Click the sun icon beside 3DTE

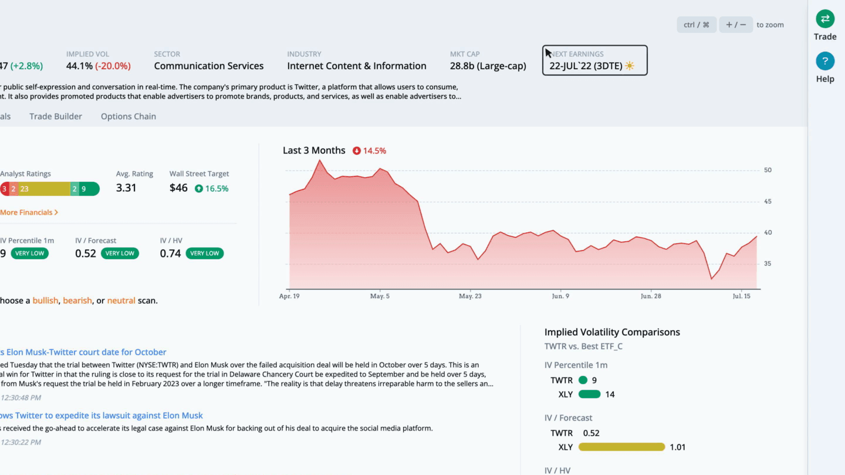[630, 66]
